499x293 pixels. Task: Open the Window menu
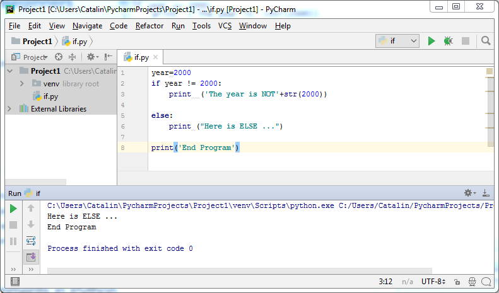click(x=253, y=26)
